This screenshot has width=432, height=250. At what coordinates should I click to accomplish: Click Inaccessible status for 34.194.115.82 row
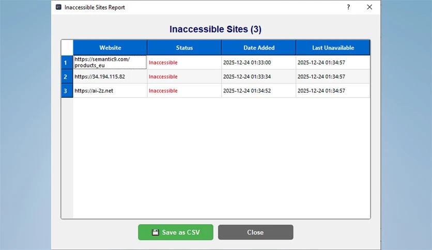184,76
